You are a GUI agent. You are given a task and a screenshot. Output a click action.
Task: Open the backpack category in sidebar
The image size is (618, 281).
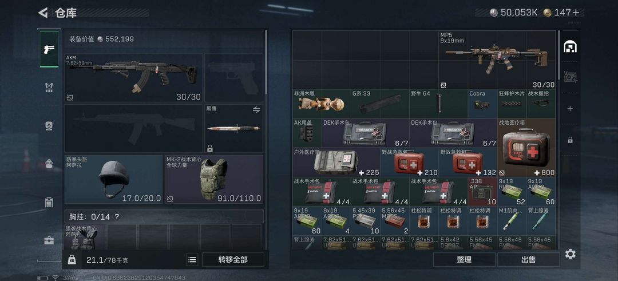pos(49,164)
